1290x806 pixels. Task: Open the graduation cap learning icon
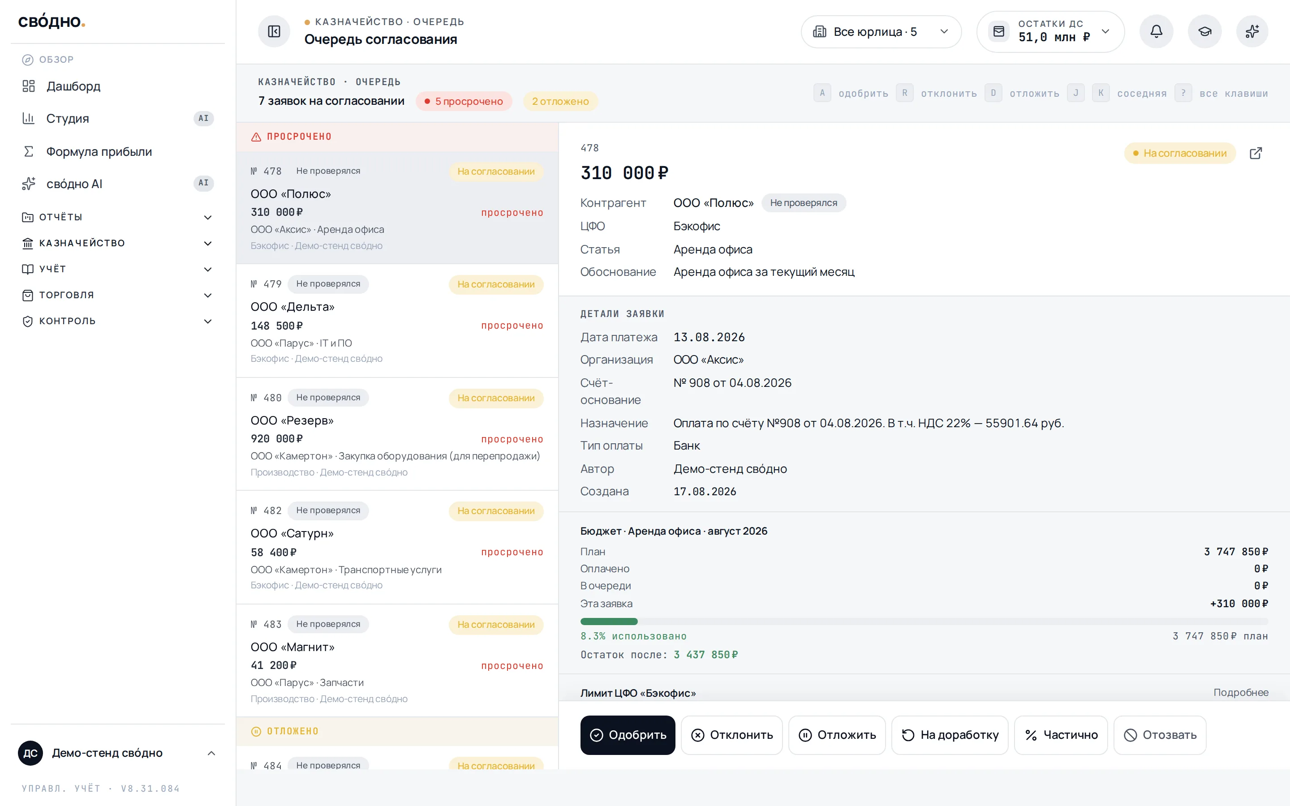pyautogui.click(x=1204, y=31)
